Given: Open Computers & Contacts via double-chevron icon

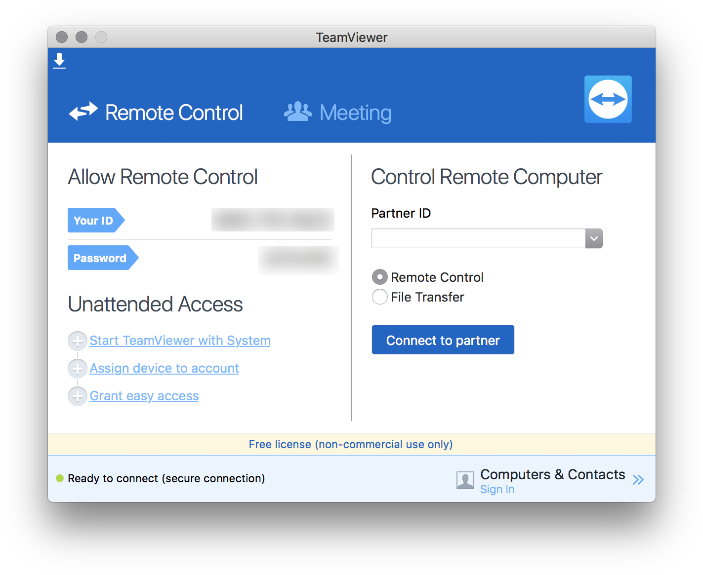Looking at the screenshot, I should click(x=639, y=479).
